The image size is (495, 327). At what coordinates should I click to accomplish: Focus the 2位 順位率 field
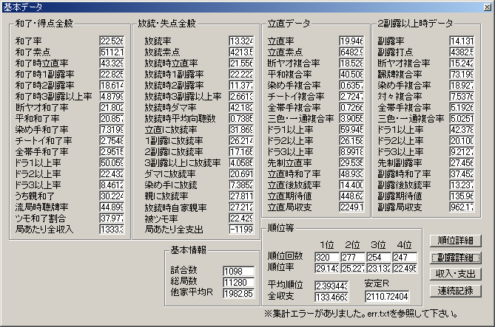[354, 267]
